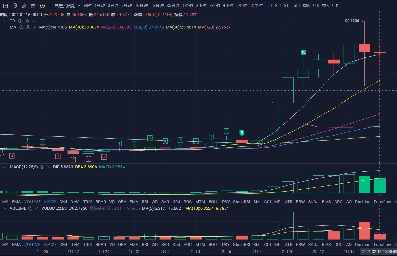
Task: Switch to the 30分钟 timeframe
Action: [x=173, y=6]
